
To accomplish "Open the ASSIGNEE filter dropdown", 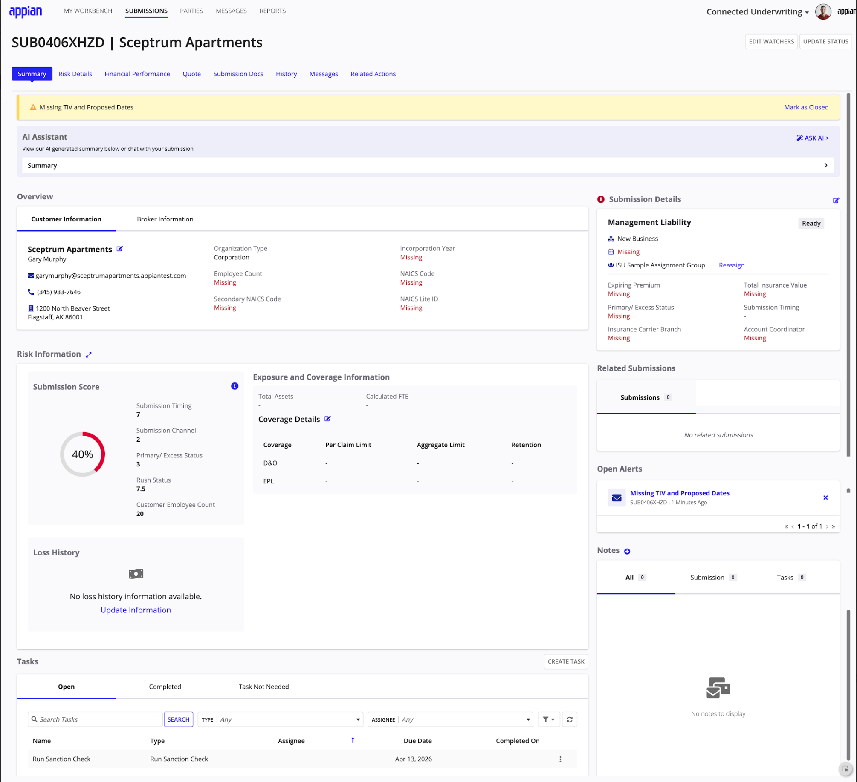I will click(x=450, y=719).
